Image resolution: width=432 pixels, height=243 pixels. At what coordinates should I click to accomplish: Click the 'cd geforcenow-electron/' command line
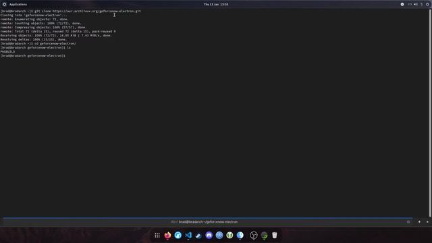pos(38,43)
